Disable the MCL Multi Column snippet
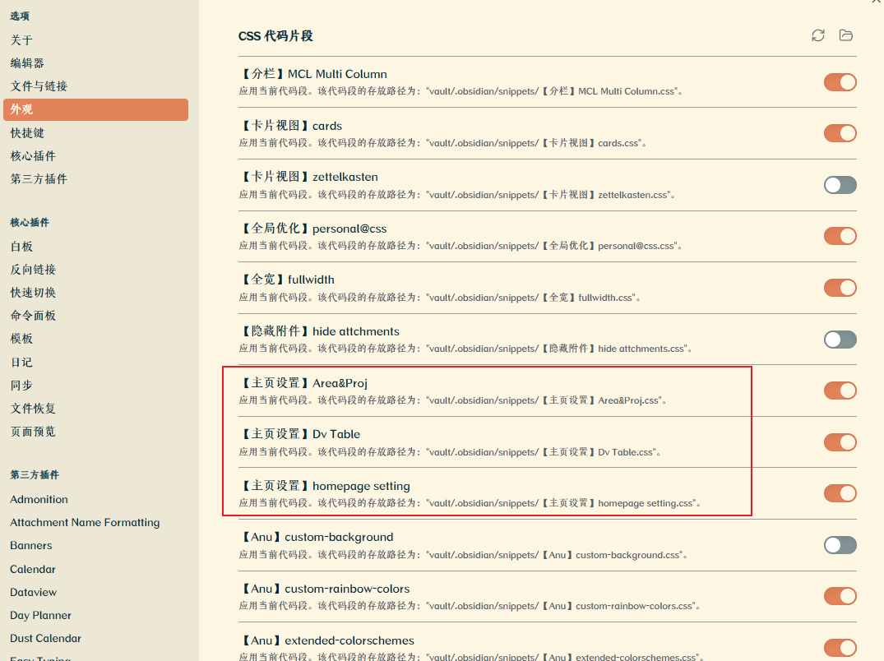884x661 pixels. (x=840, y=82)
